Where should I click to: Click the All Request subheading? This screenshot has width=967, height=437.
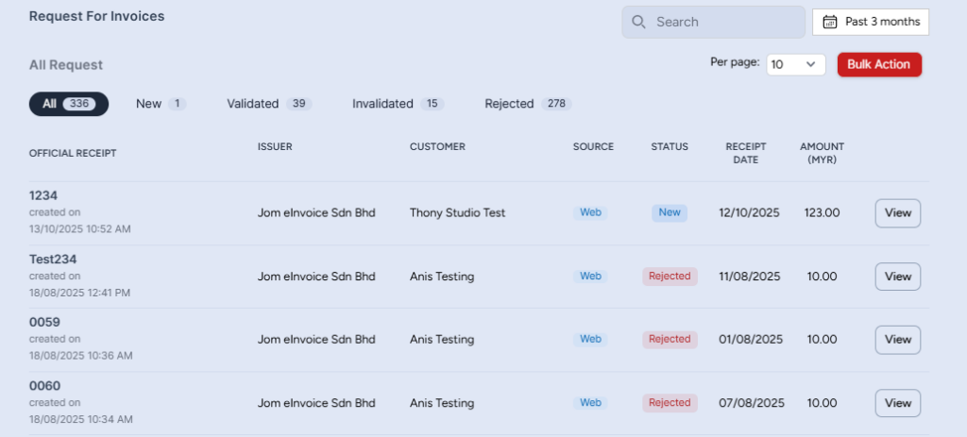[x=66, y=65]
